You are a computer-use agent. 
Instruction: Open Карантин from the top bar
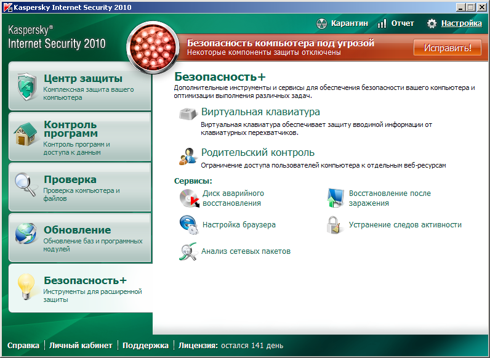click(x=350, y=23)
